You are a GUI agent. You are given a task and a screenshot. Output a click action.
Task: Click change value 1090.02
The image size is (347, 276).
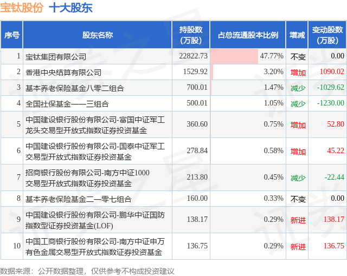pyautogui.click(x=332, y=71)
